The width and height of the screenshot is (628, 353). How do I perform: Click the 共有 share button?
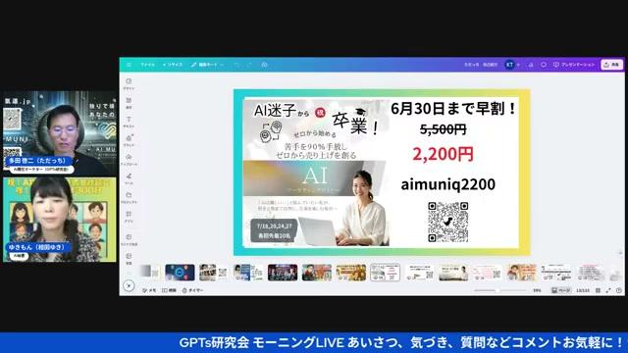(611, 65)
